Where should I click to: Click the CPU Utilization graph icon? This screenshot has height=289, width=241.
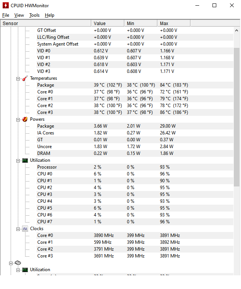tap(25, 160)
